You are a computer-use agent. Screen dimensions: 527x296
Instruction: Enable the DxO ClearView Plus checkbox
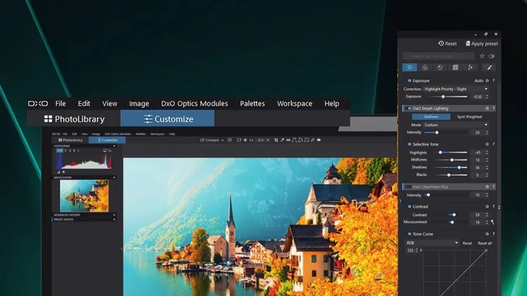(407, 186)
